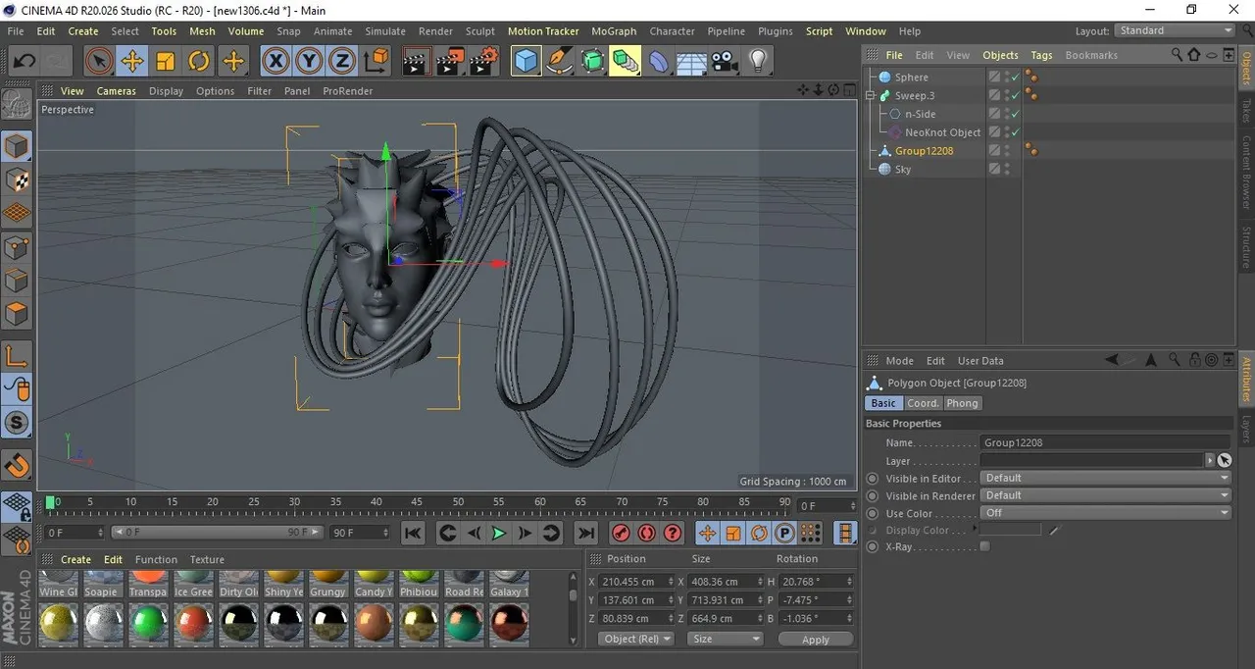Open the User Data menu in Attributes Manager

click(x=980, y=361)
